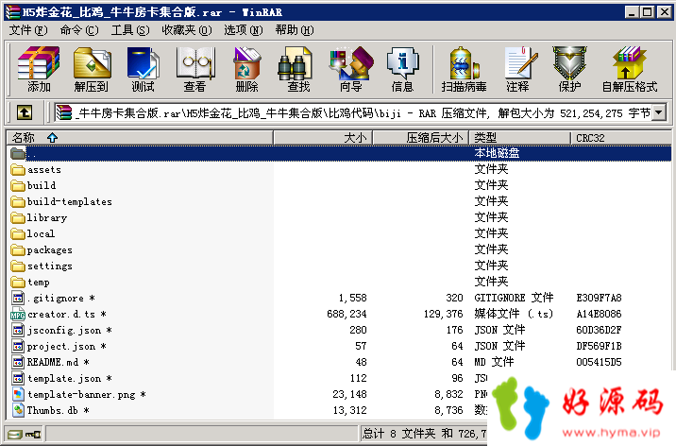This screenshot has height=446, width=676.
Task: Click the Delete (删除) toolbar icon
Action: point(246,69)
